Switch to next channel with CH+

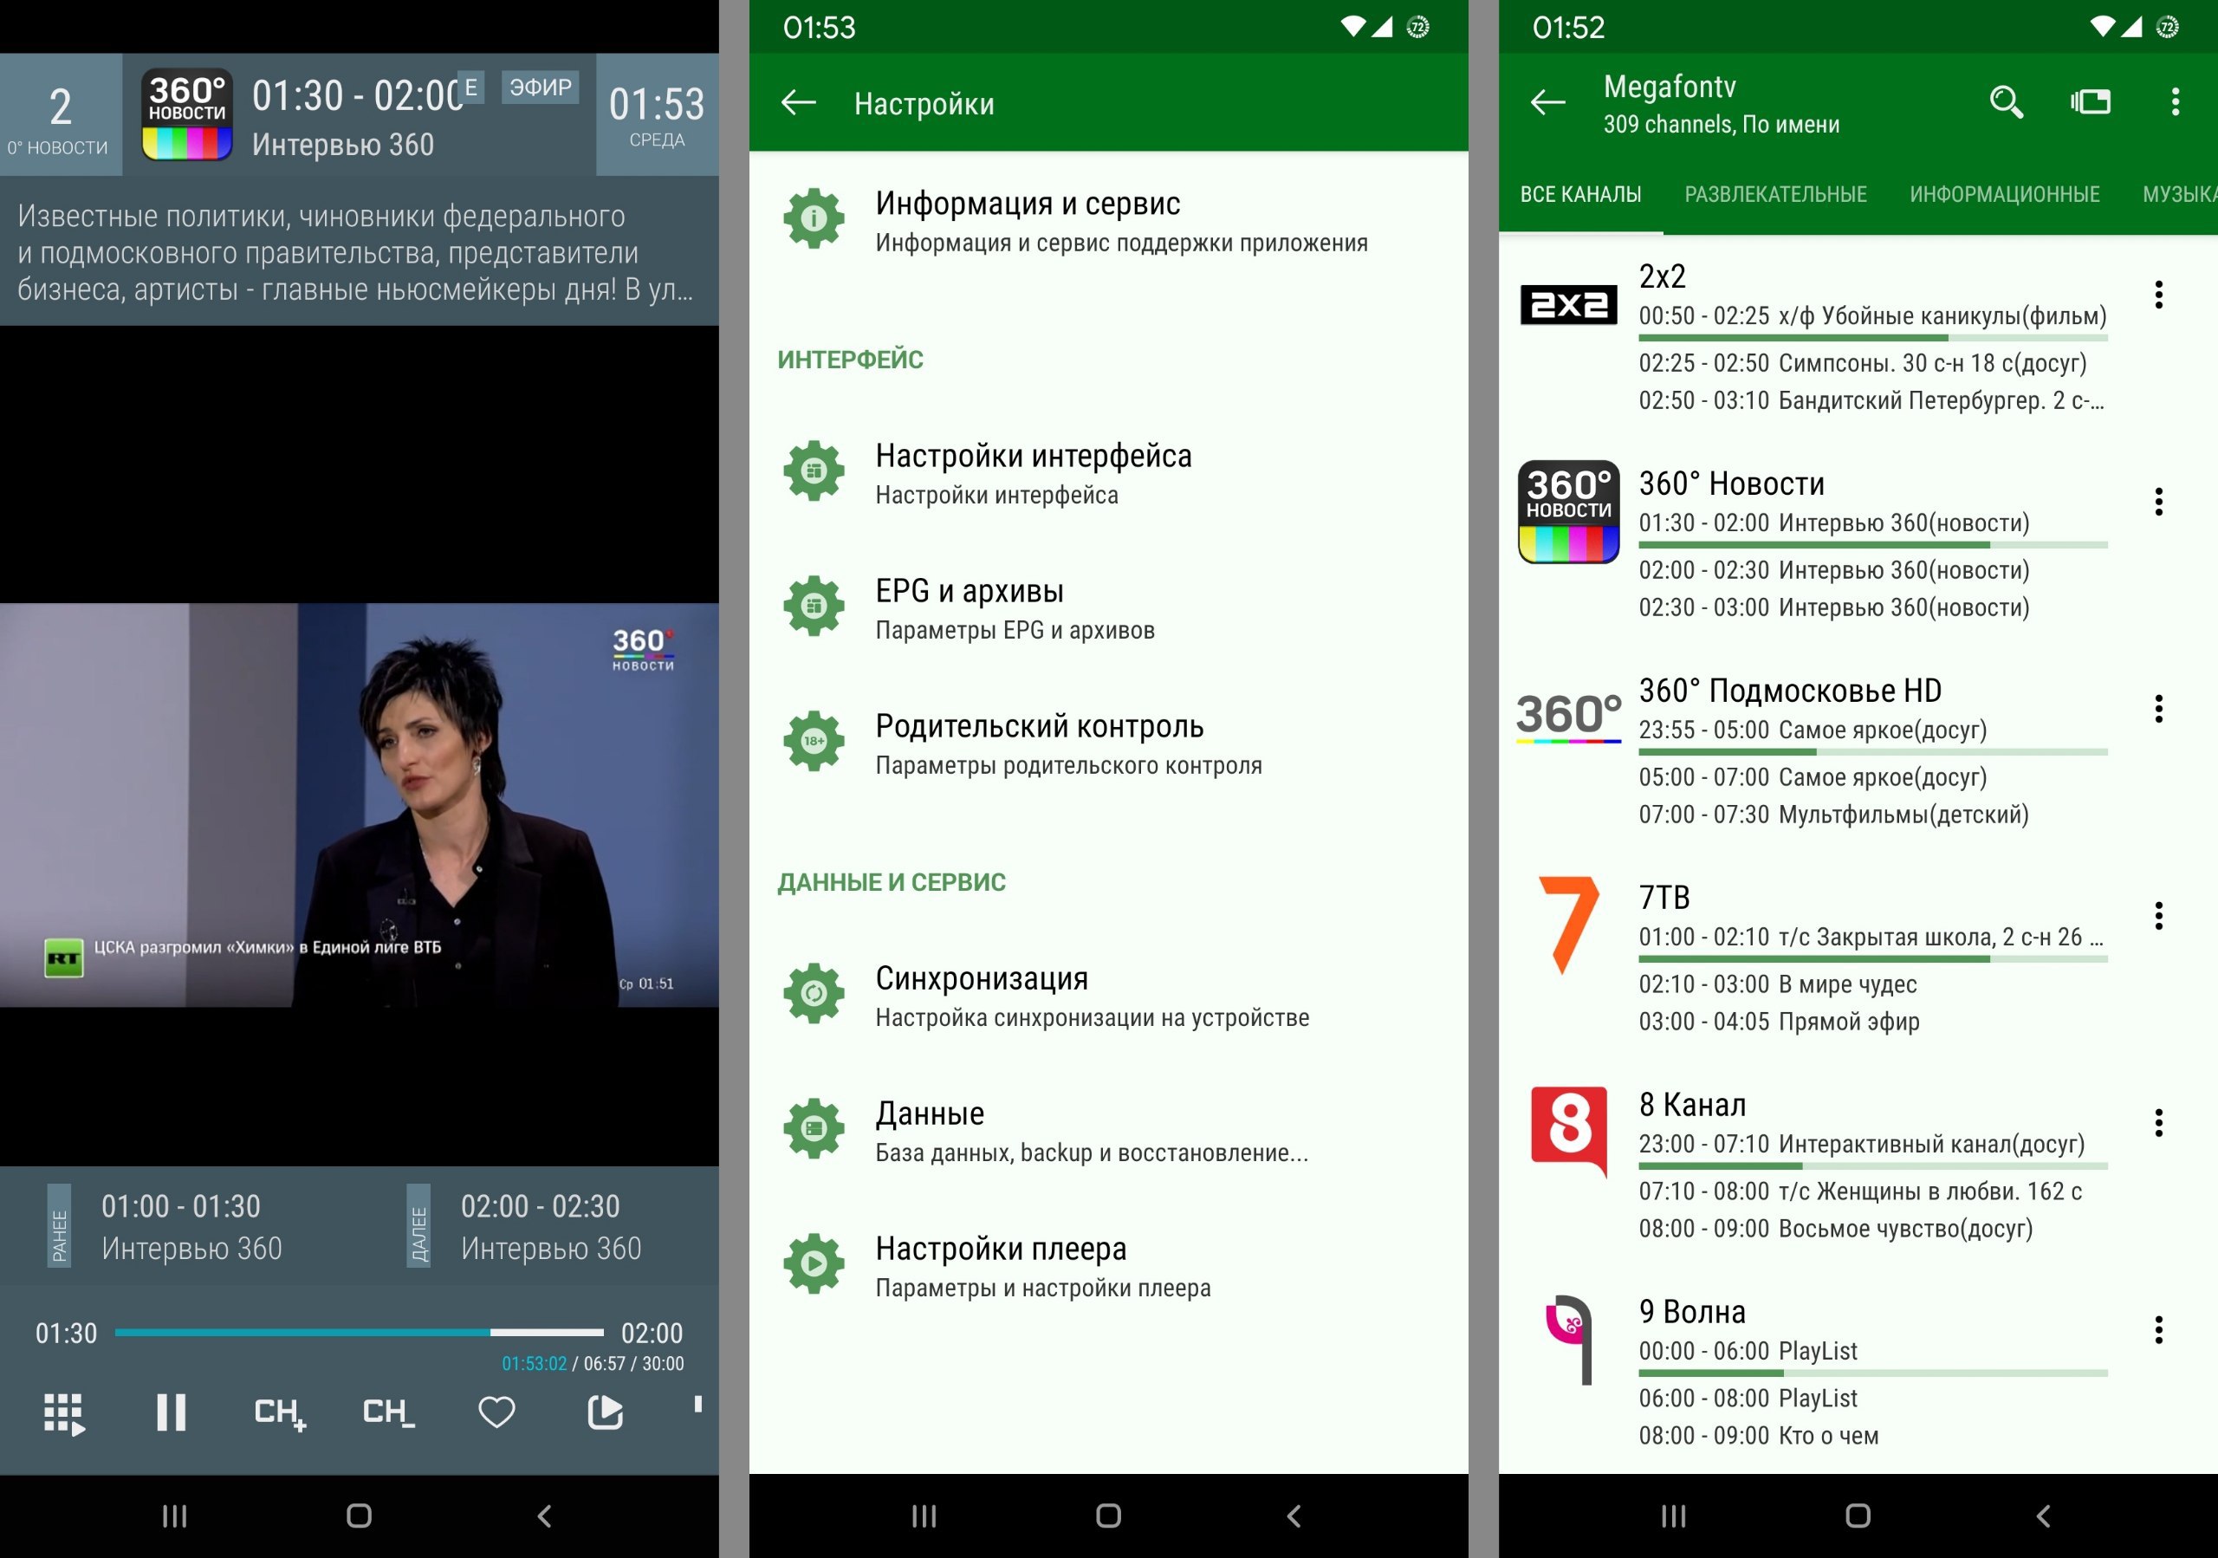[x=280, y=1412]
